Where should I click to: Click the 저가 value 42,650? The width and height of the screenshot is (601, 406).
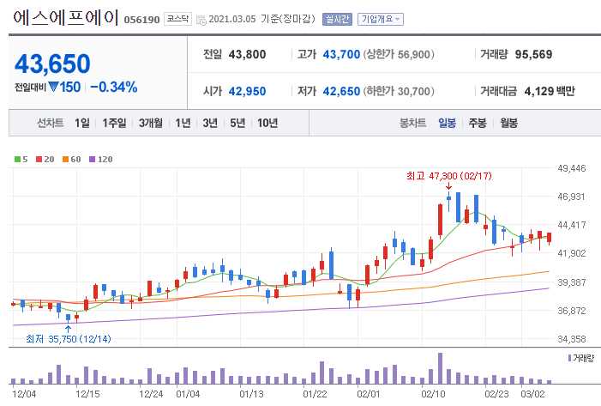pos(341,91)
